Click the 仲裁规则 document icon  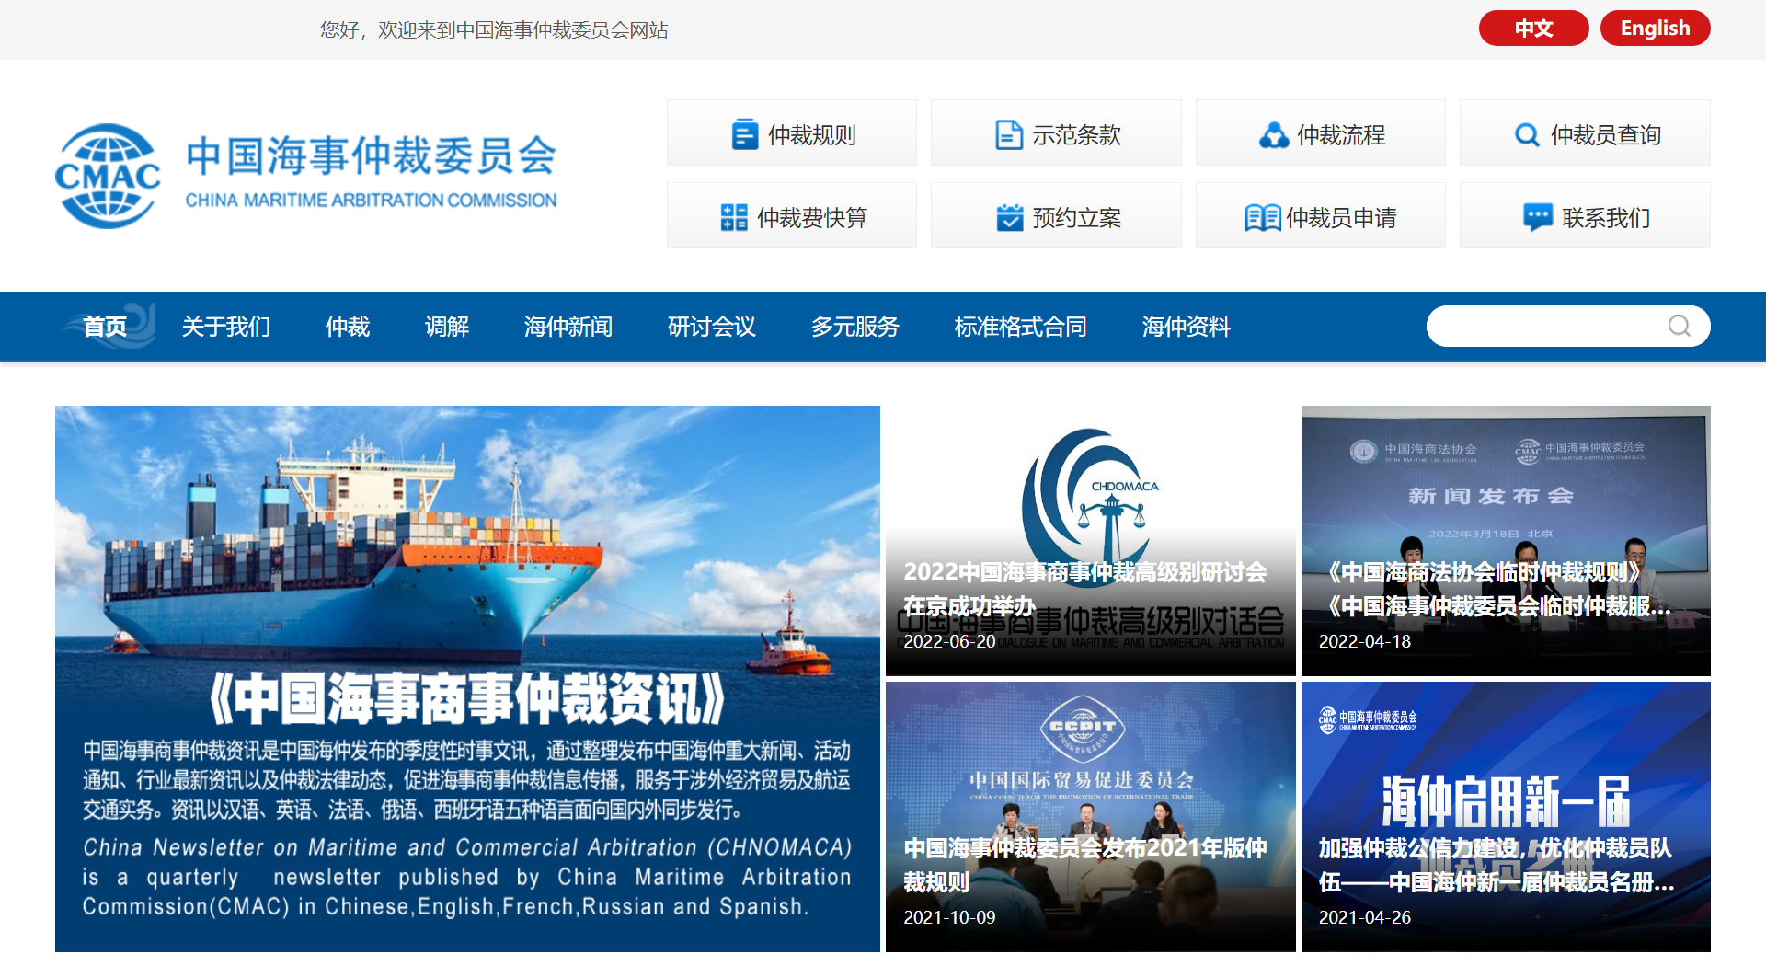[x=744, y=134]
